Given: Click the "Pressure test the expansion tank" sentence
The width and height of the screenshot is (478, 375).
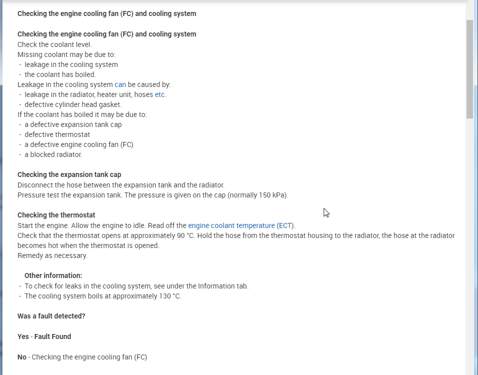Looking at the screenshot, I should point(153,195).
